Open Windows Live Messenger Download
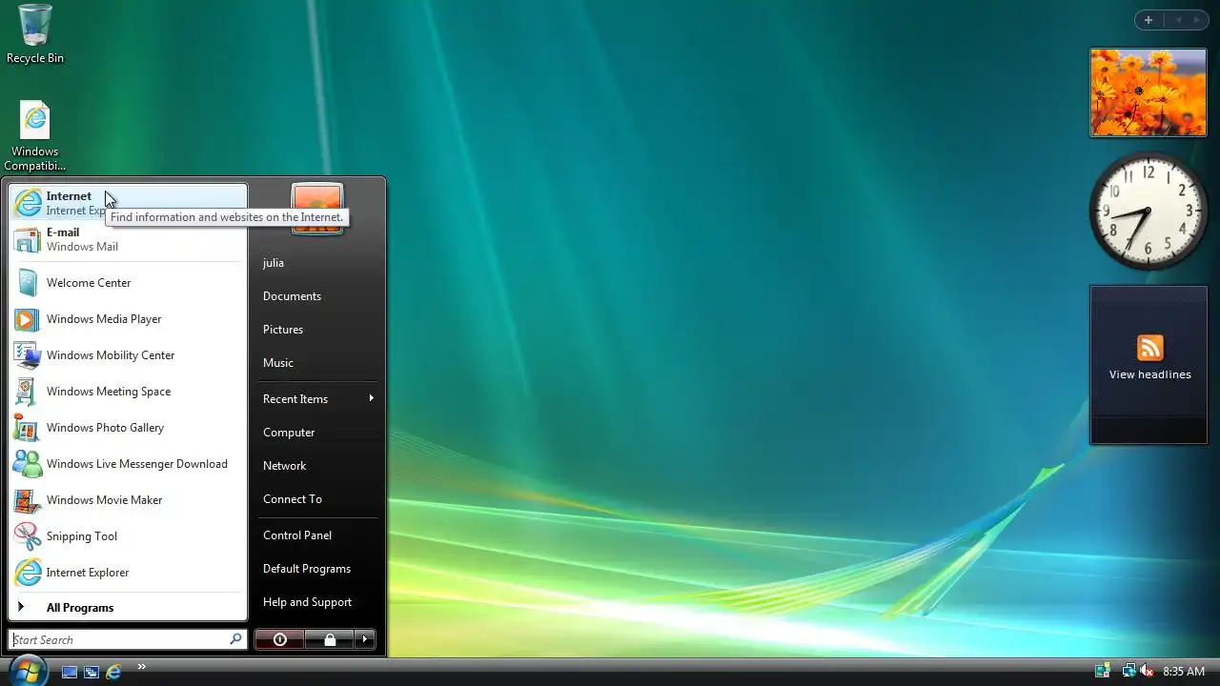The height and width of the screenshot is (686, 1220). (128, 464)
